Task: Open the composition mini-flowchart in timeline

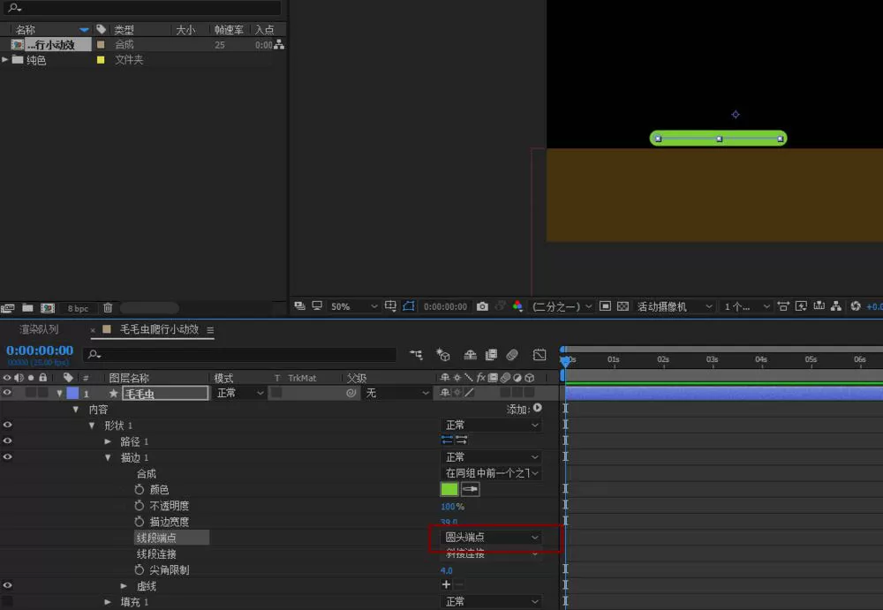Action: (x=416, y=354)
